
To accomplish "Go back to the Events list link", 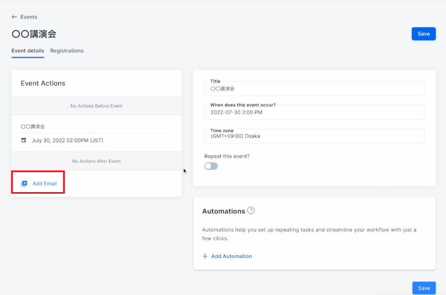I will pyautogui.click(x=29, y=17).
